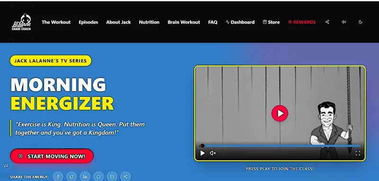Unmute the video with the muted speaker icon
The width and height of the screenshot is (379, 181).
(x=213, y=153)
